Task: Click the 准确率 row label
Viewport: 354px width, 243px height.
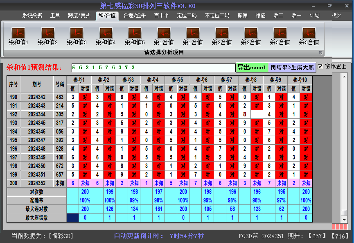Action: pyautogui.click(x=36, y=200)
